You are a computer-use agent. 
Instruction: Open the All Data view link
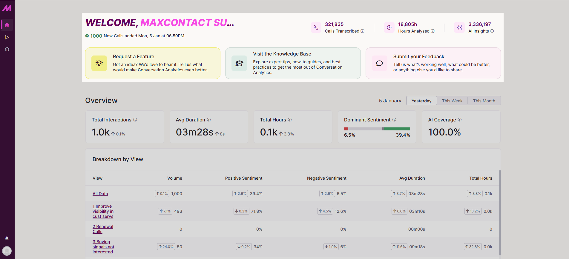point(100,194)
